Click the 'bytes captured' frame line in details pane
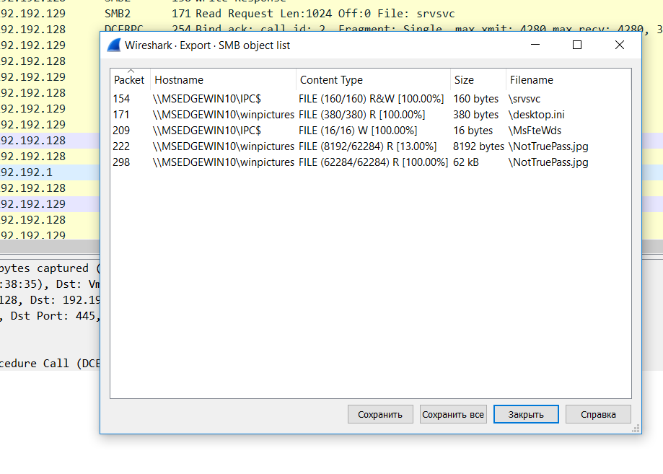The width and height of the screenshot is (663, 474). [x=50, y=268]
